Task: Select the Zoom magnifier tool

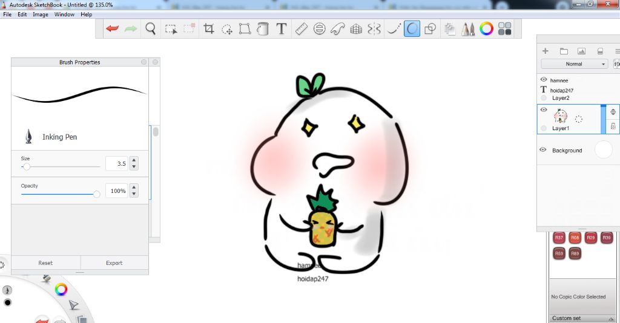Action: pos(150,28)
